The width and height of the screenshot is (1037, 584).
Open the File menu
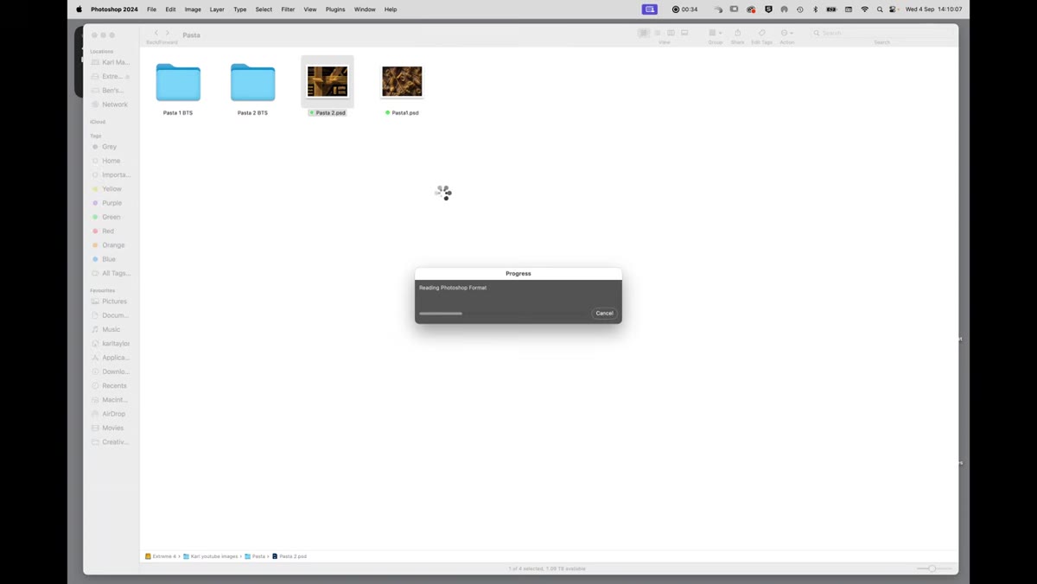point(151,10)
